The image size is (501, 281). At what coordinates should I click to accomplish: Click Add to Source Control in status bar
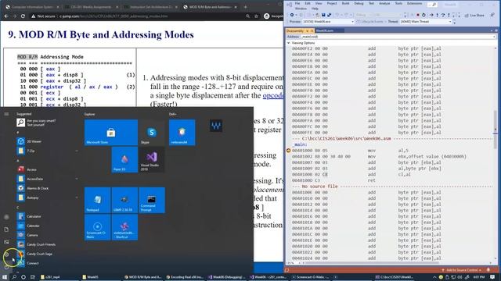(x=462, y=270)
